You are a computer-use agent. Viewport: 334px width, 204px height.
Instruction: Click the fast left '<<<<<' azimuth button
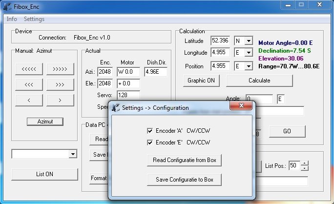click(x=29, y=69)
